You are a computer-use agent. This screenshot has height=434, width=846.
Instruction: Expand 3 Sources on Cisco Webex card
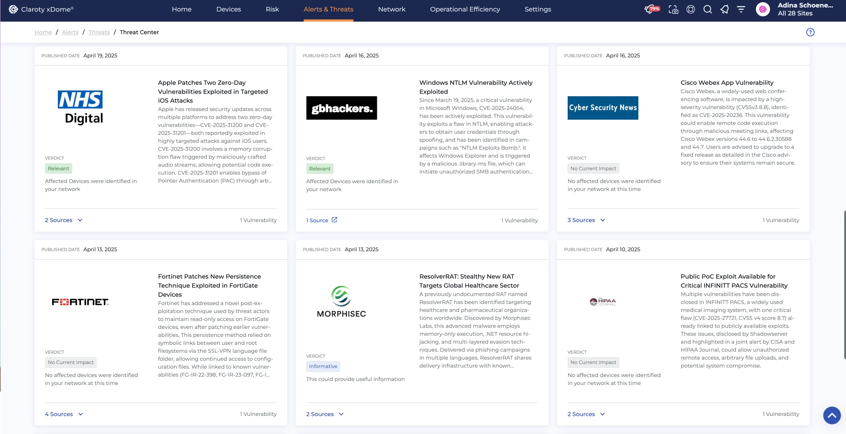586,220
